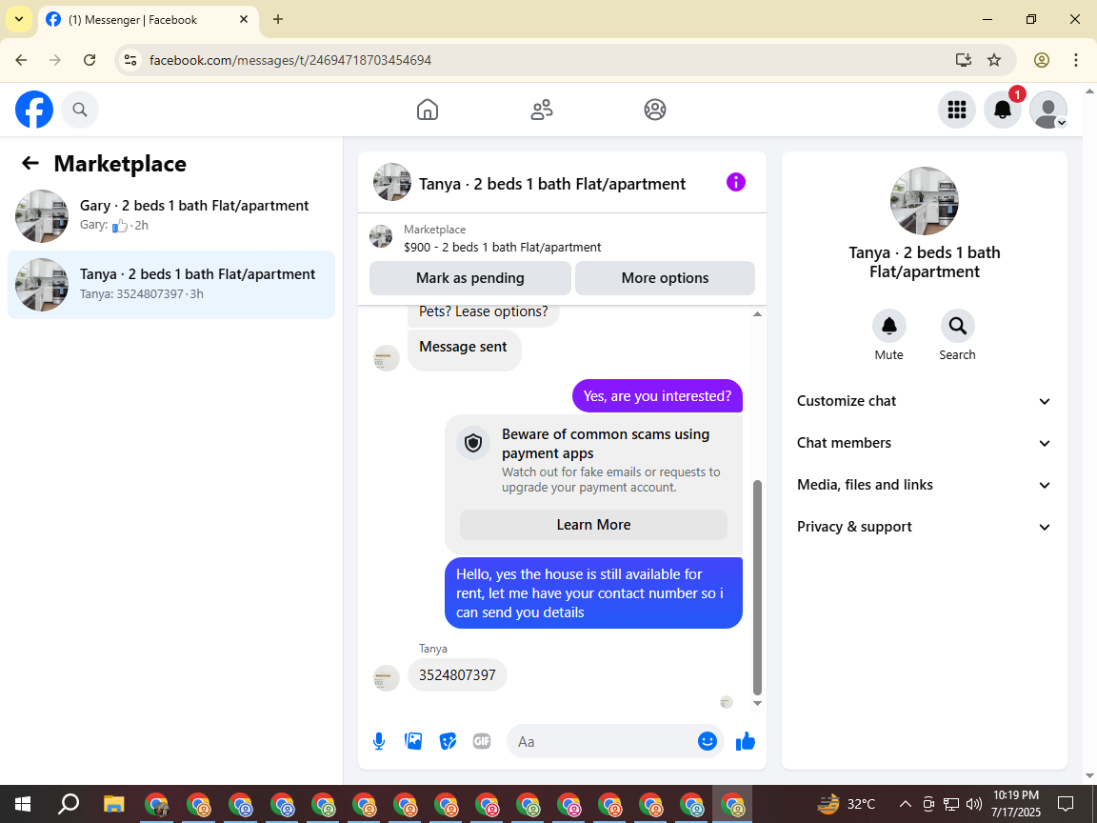Select the Tanya conversation in the Marketplace list
1097x823 pixels.
point(171,285)
